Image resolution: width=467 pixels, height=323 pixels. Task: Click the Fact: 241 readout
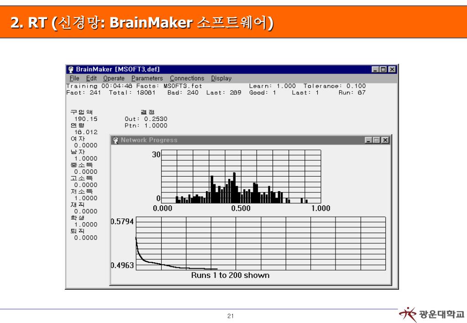click(84, 93)
